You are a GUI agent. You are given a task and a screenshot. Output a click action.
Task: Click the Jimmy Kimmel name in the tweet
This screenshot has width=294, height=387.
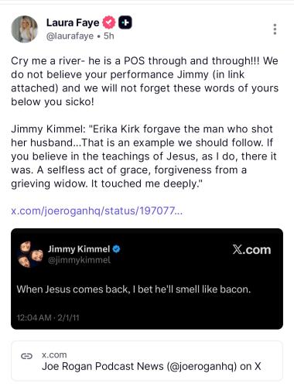pyautogui.click(x=79, y=249)
